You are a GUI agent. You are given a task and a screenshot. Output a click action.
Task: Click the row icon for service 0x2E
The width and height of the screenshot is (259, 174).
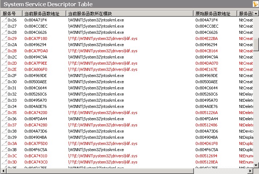(x=4, y=69)
